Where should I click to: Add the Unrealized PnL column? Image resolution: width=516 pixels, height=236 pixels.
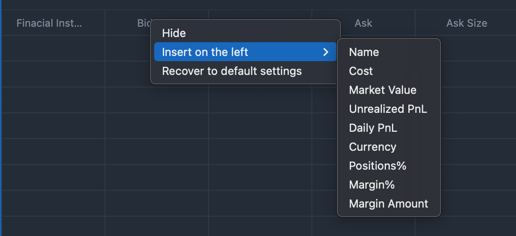coord(389,109)
